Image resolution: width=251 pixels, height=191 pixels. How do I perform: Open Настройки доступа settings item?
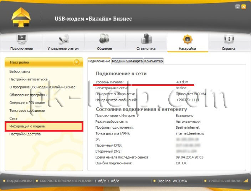(x=25, y=134)
